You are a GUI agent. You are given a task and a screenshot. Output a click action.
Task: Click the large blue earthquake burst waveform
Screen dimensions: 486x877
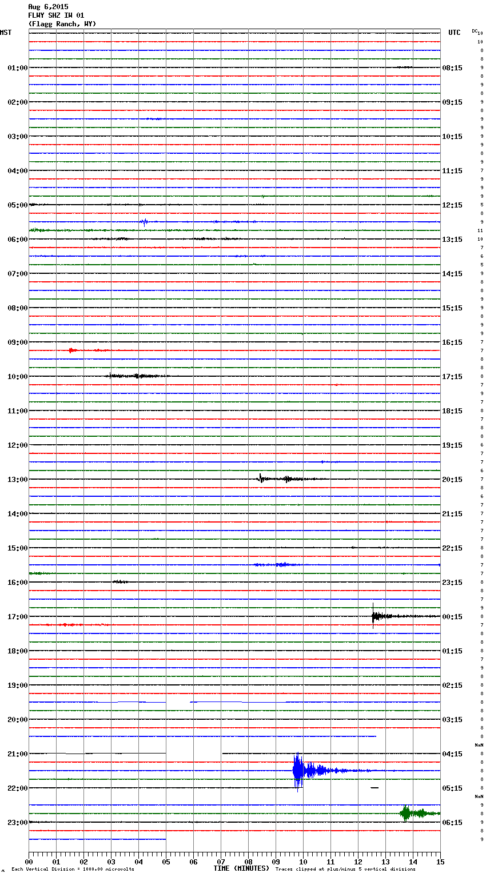tap(298, 771)
